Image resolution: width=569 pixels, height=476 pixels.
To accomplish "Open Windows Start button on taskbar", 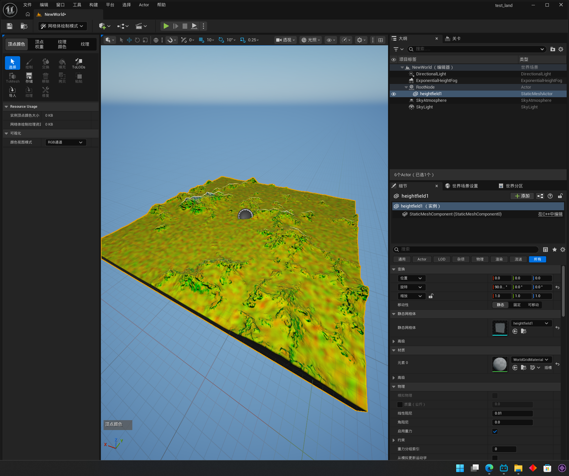I will [460, 468].
